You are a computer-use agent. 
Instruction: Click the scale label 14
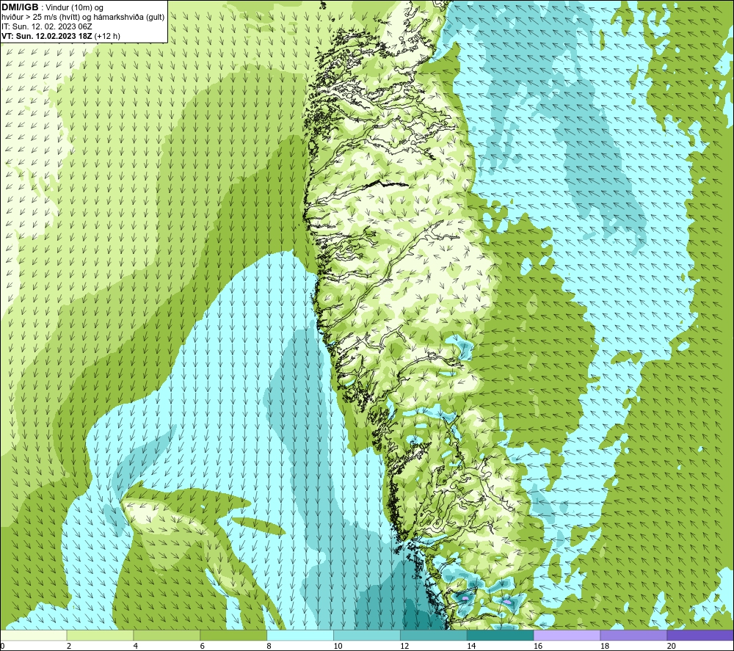coord(471,646)
